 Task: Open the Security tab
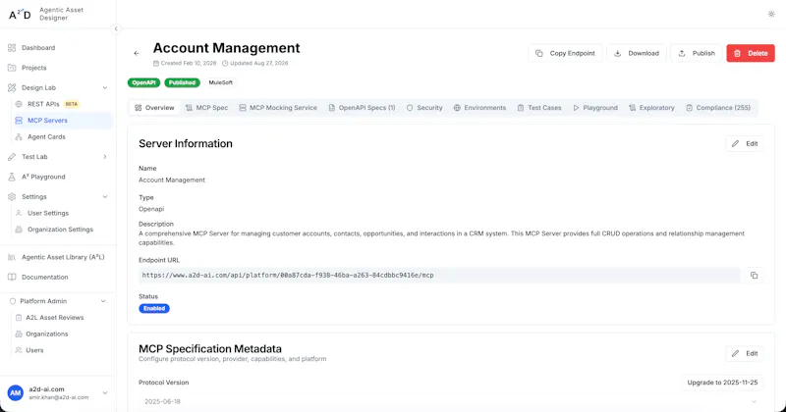tap(424, 108)
